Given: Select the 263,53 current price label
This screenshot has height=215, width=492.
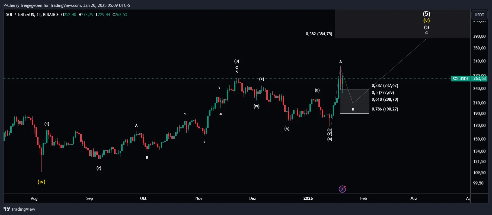Looking at the screenshot, I should tap(479, 79).
